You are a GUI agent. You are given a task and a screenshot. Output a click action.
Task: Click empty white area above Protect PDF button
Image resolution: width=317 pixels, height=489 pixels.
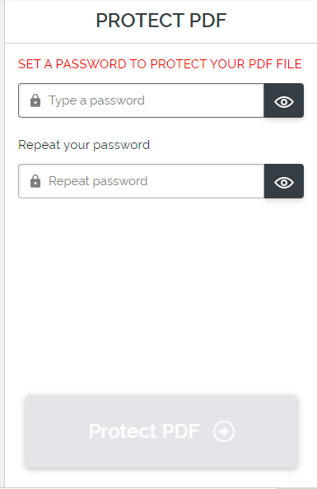pyautogui.click(x=161, y=296)
